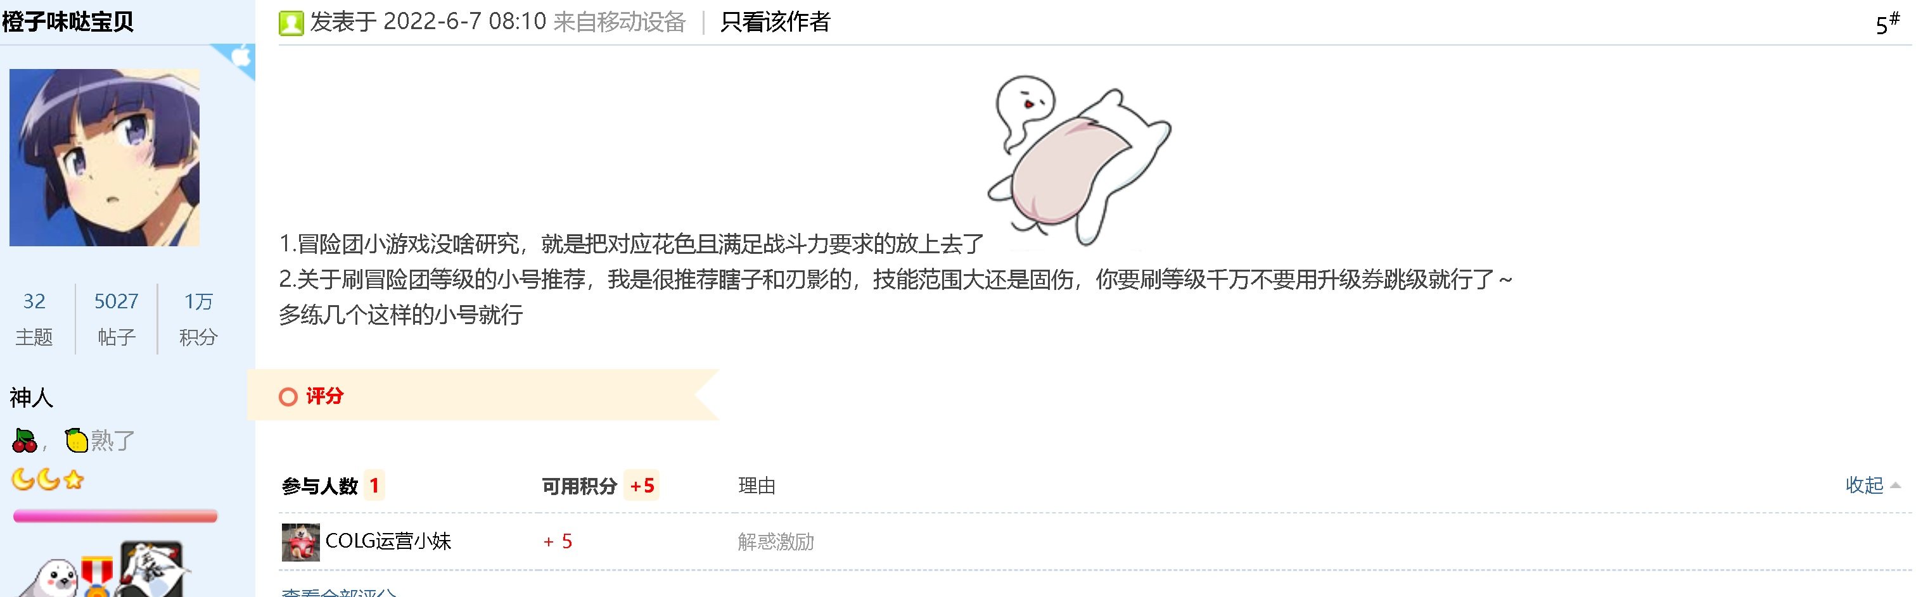Click the 神人 user group label
The width and height of the screenshot is (1916, 597).
click(31, 398)
